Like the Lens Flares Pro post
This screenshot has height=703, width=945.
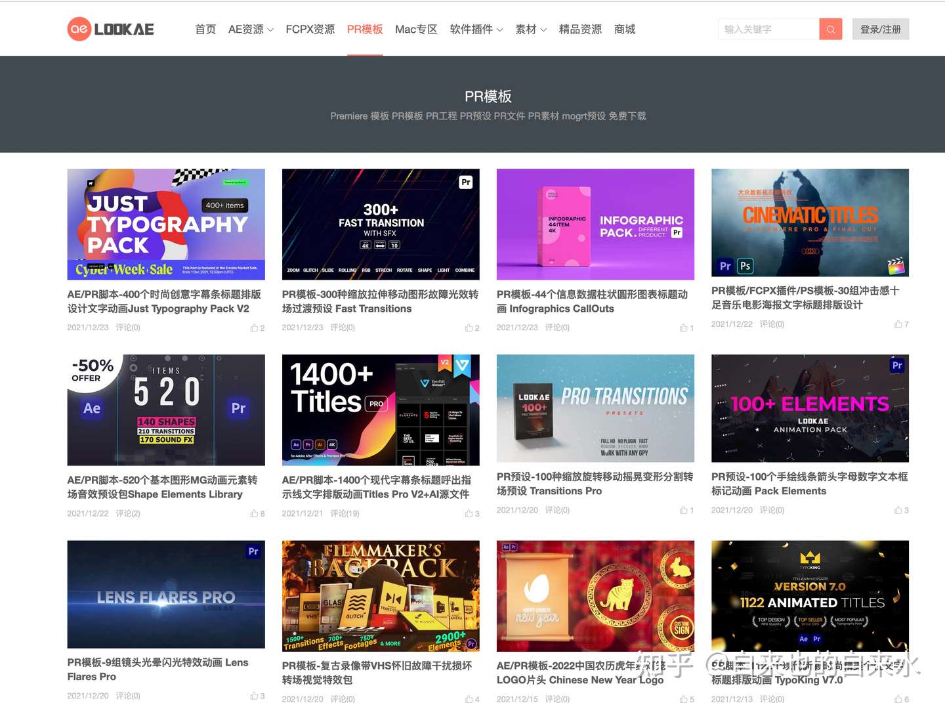pyautogui.click(x=257, y=696)
